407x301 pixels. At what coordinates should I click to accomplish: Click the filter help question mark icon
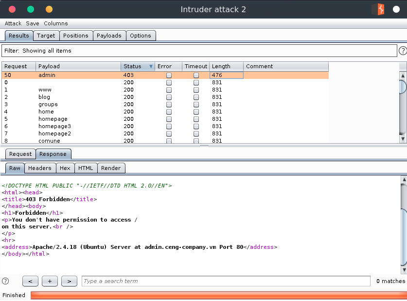click(403, 51)
